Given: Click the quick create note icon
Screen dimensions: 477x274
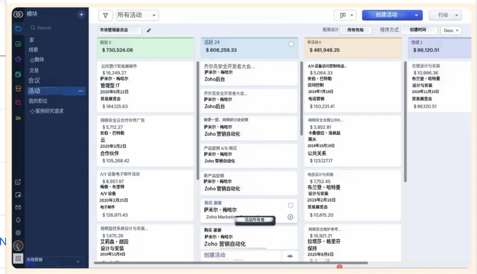Looking at the screenshot, I should pyautogui.click(x=18, y=182).
